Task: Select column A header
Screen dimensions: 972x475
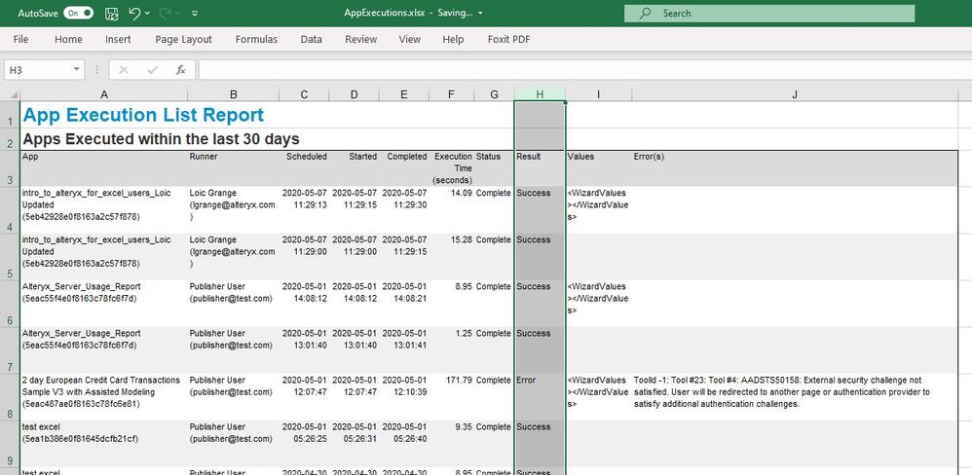Action: pyautogui.click(x=104, y=94)
